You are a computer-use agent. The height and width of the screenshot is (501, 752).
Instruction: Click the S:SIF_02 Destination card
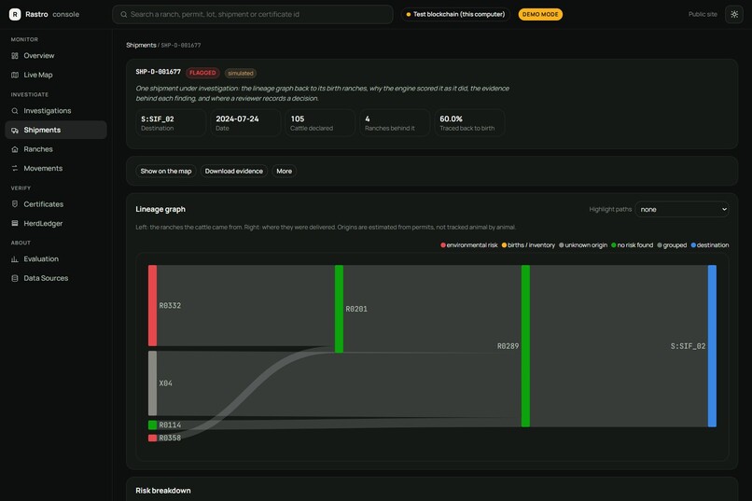click(x=171, y=123)
